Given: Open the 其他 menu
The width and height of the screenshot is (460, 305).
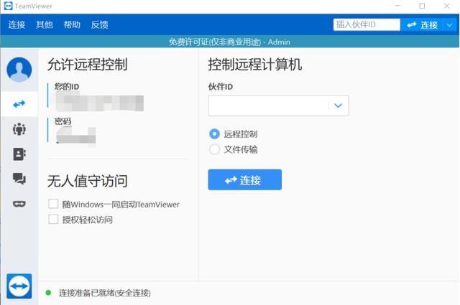Looking at the screenshot, I should tap(45, 24).
